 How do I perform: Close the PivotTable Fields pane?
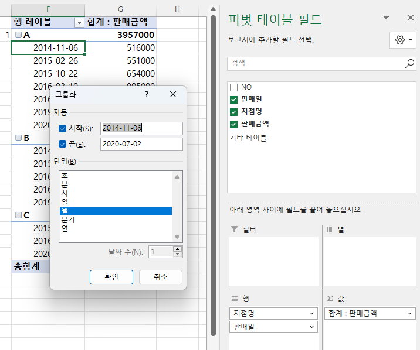[x=411, y=18]
